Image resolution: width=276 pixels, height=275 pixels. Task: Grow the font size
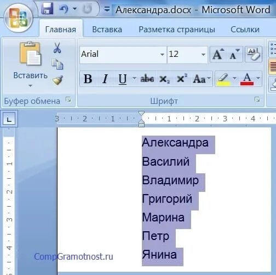[219, 54]
